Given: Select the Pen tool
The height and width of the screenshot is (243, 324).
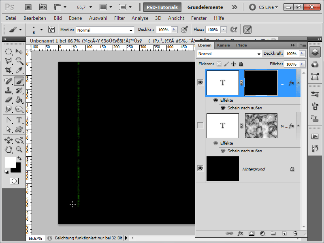Looking at the screenshot, I should tap(9, 120).
